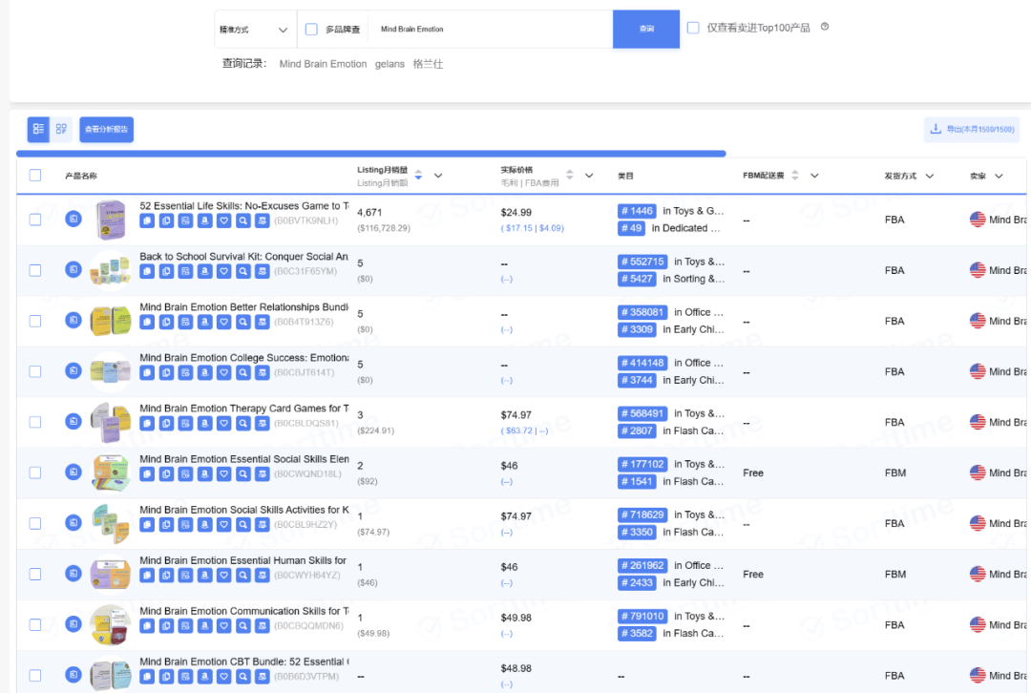Copy title of 52 Essential Life Skills row
This screenshot has height=693, width=1031.
(147, 220)
